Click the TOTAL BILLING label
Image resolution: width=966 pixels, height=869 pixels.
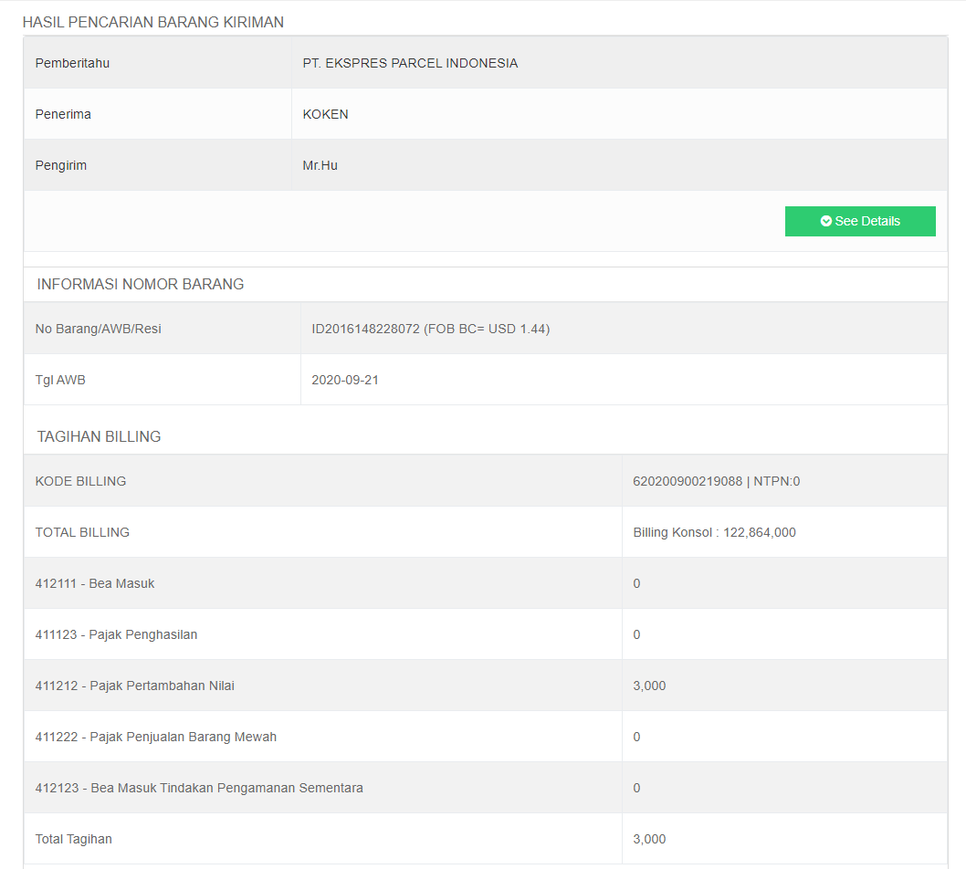(x=82, y=533)
